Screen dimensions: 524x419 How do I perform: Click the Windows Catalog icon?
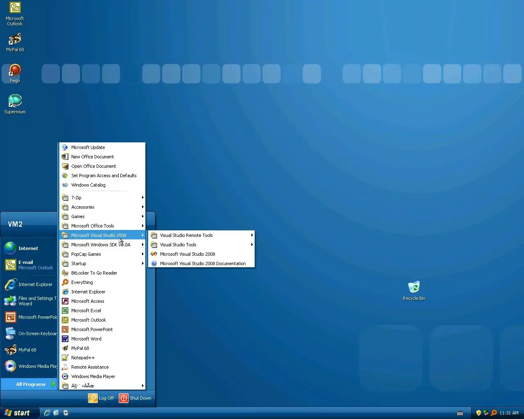tap(65, 185)
